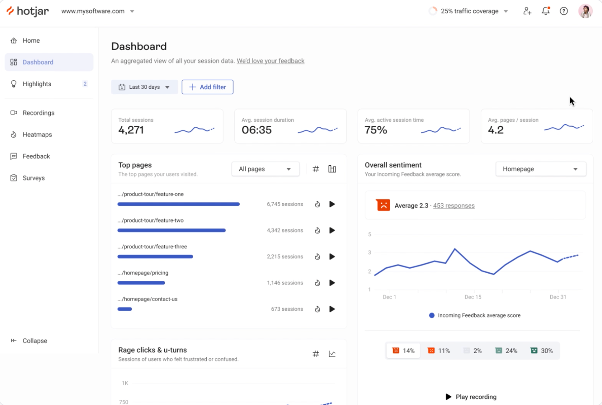Open the All pages dropdown
The image size is (602, 405).
(265, 169)
